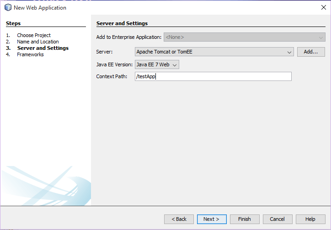Click the Add... server button

click(x=310, y=52)
